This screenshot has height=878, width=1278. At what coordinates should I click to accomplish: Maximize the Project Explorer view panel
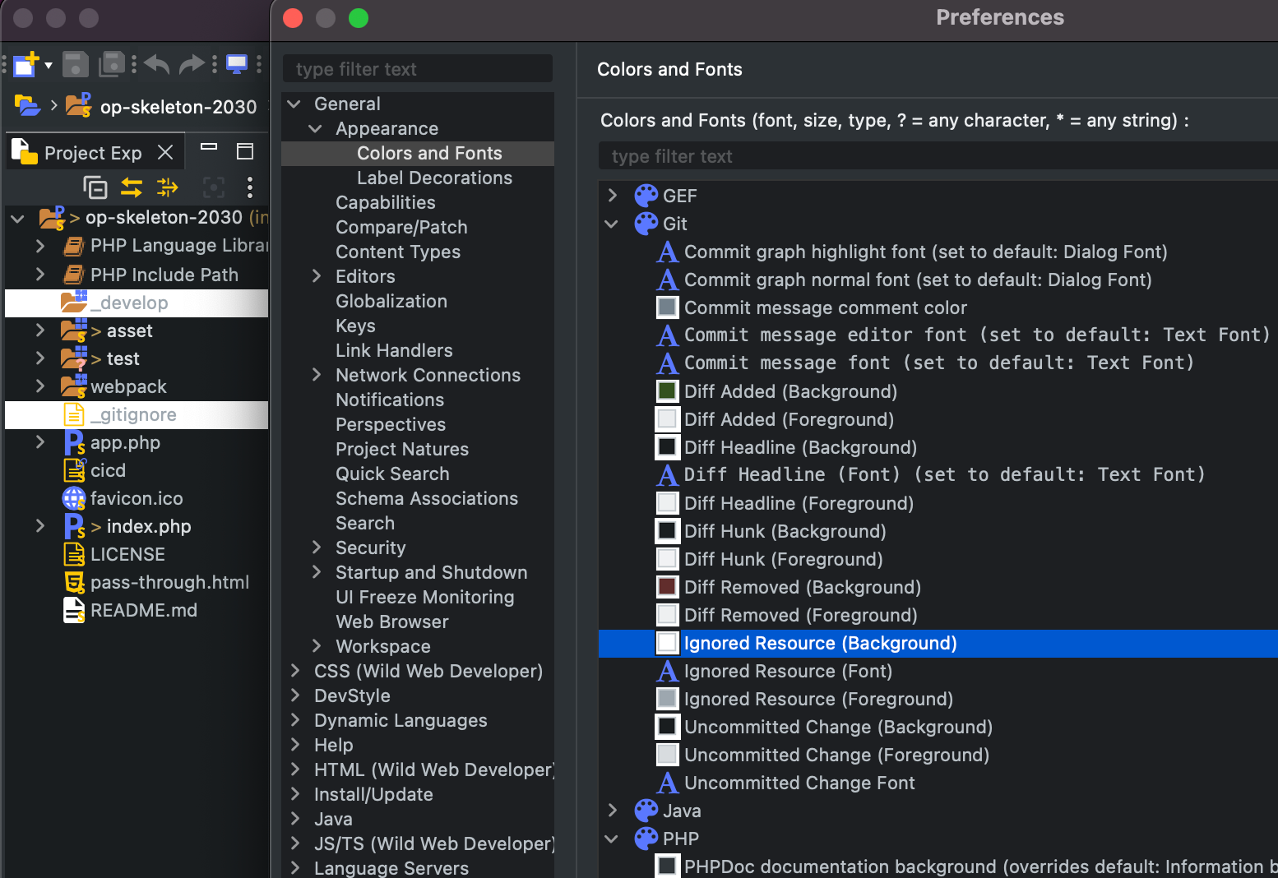(x=244, y=151)
